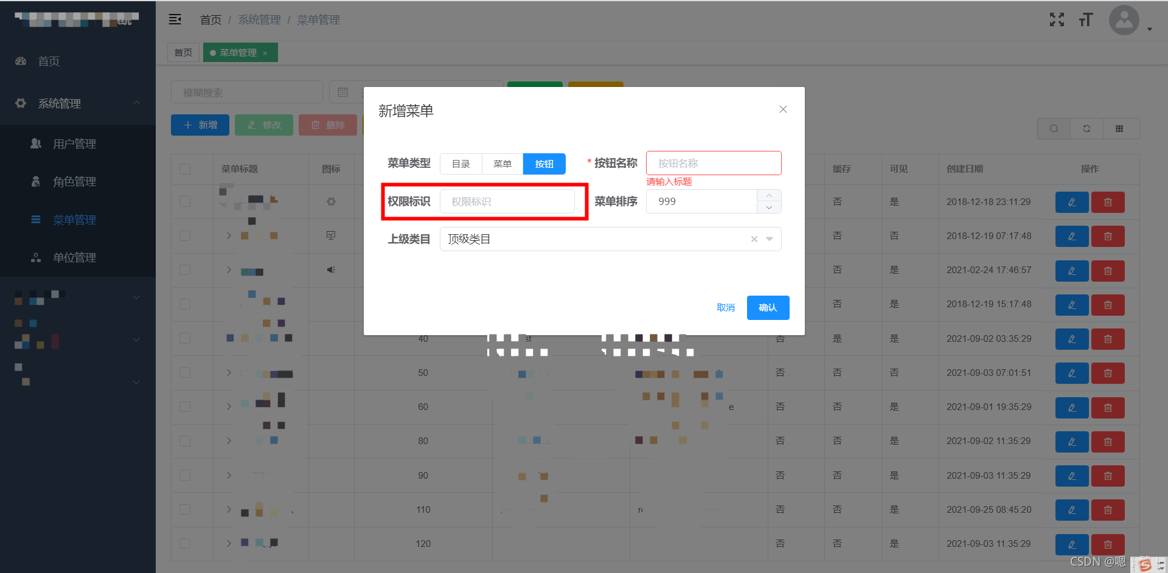Viewport: 1168px width, 573px height.
Task: Click the refresh icon above the table
Action: click(x=1086, y=128)
